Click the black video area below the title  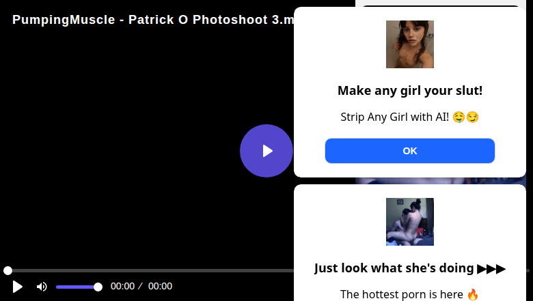tap(137, 137)
